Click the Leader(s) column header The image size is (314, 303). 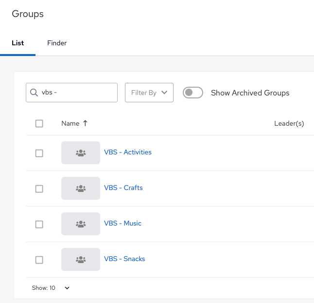point(289,123)
